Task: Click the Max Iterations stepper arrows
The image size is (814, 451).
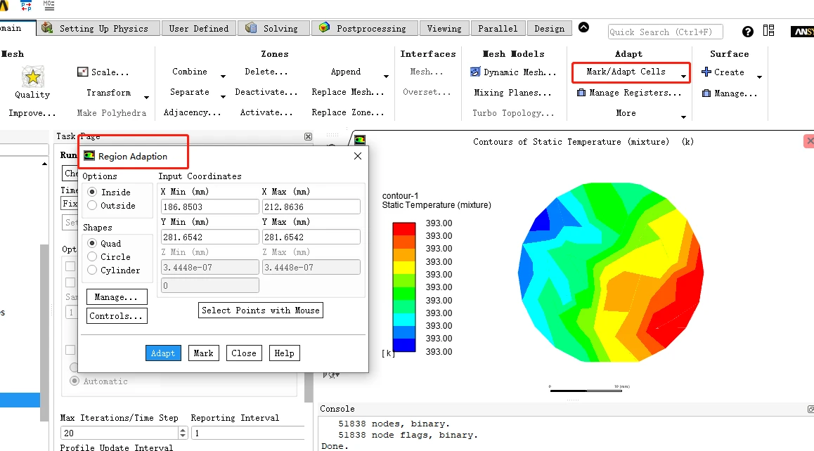Action: (183, 433)
